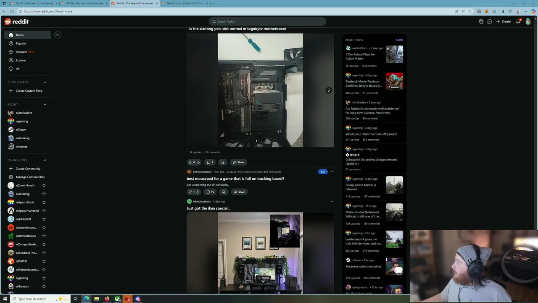The width and height of the screenshot is (538, 303).
Task: Upvote the Gigabyte motherboard post
Action: [190, 162]
